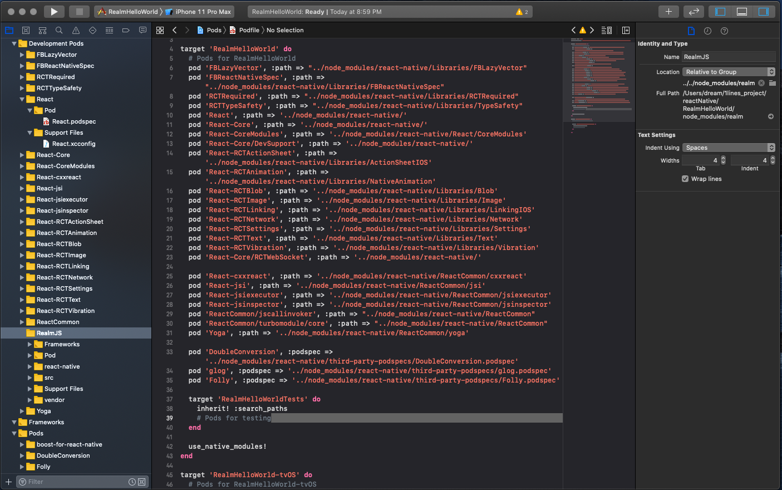Click the Indent width stepper
This screenshot has width=782, height=490.
click(773, 160)
